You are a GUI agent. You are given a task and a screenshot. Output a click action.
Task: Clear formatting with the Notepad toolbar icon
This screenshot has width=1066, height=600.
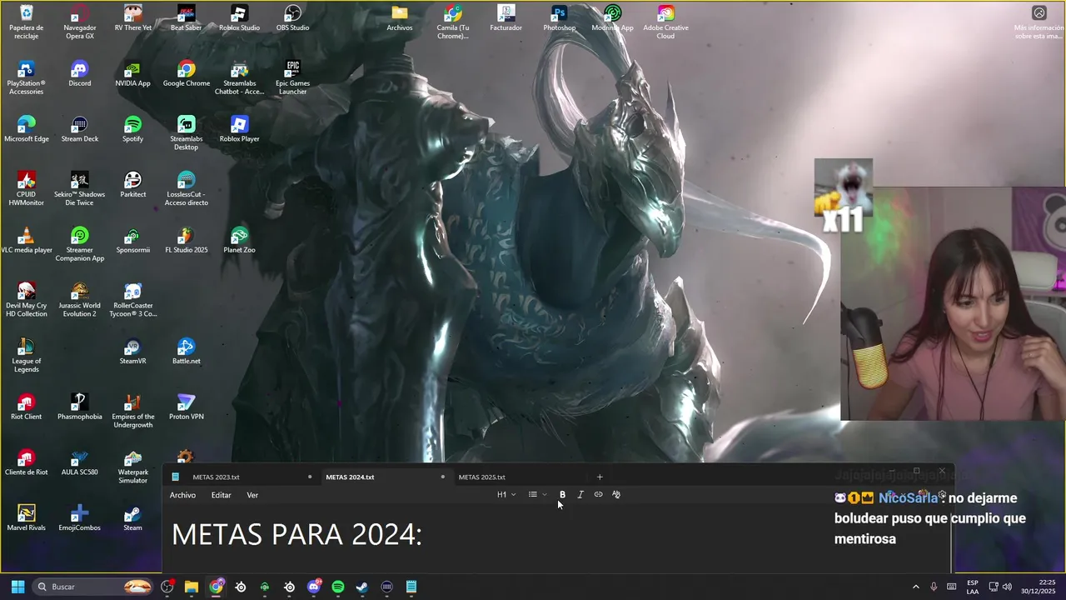616,495
